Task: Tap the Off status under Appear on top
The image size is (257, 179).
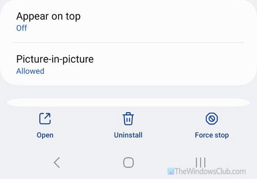Action: pos(22,28)
